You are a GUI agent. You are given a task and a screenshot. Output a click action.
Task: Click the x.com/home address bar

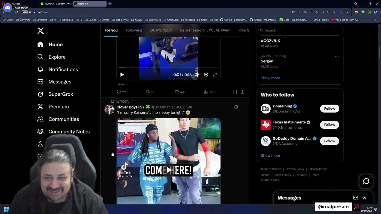tap(41, 12)
